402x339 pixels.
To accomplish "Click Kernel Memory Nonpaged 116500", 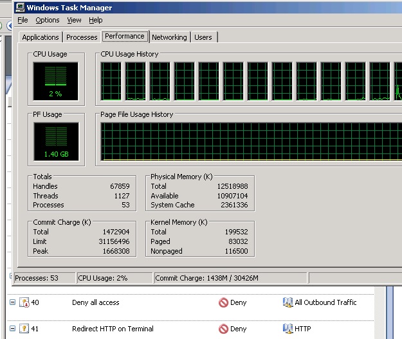I will point(237,251).
